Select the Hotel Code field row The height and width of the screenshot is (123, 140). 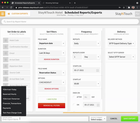[17, 40]
